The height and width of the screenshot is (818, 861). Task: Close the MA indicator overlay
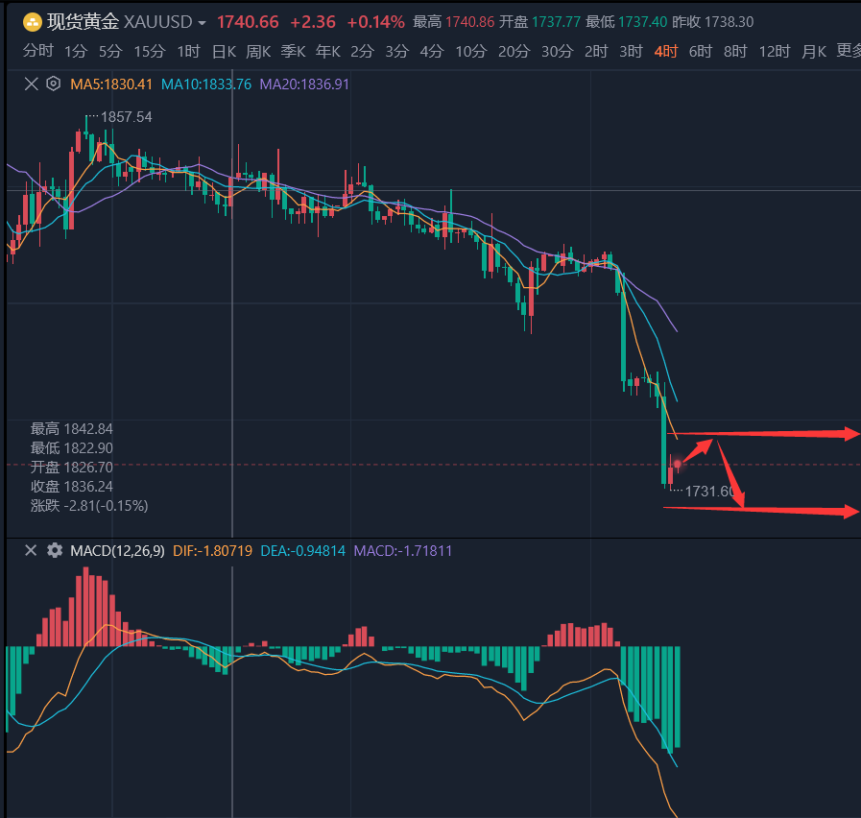tap(32, 84)
